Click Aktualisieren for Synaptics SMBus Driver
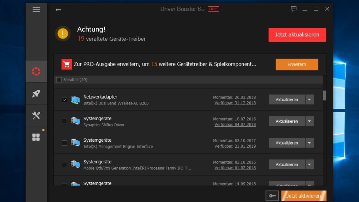Screen dimensions: 359x202 [287, 121]
